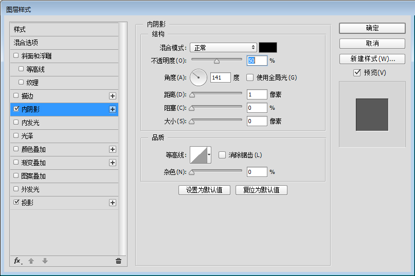Click the plus icon beside 投影
Screen dimensions: 415x276
tap(113, 203)
